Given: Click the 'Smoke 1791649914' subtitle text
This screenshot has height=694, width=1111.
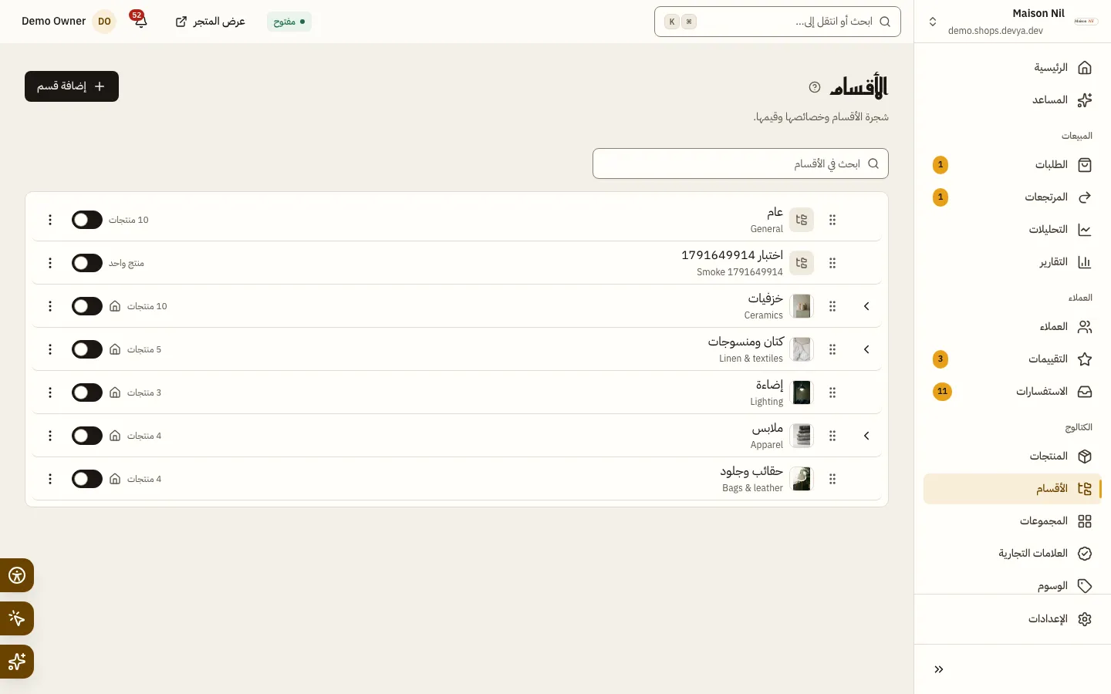Looking at the screenshot, I should 740,272.
